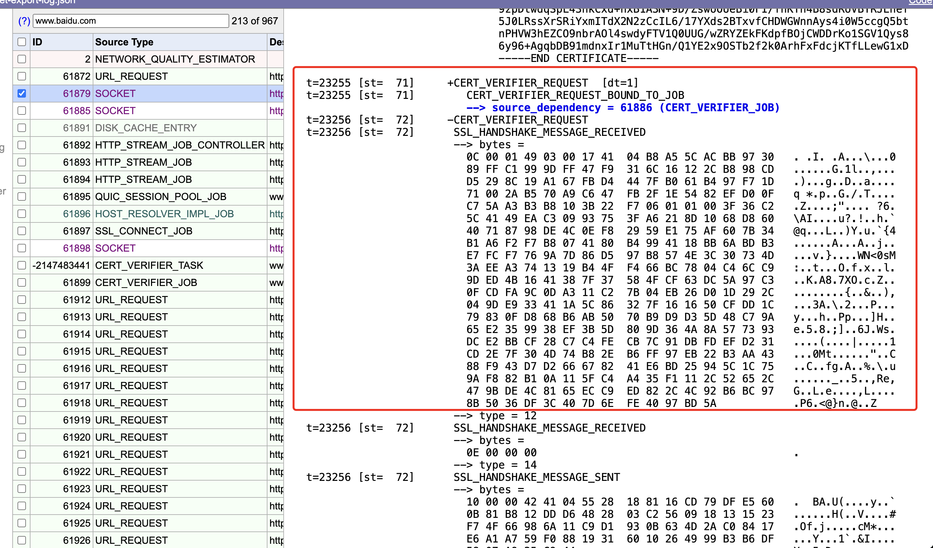This screenshot has height=548, width=933.
Task: Click the (?) filter help link
Action: point(24,21)
